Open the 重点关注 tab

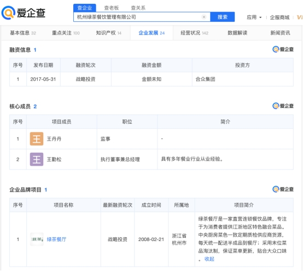tap(66, 33)
